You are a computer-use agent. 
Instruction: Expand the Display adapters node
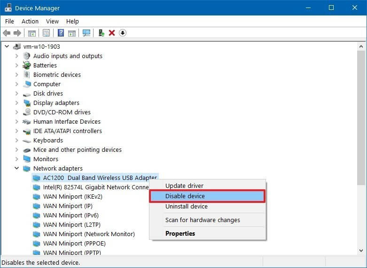pos(17,103)
